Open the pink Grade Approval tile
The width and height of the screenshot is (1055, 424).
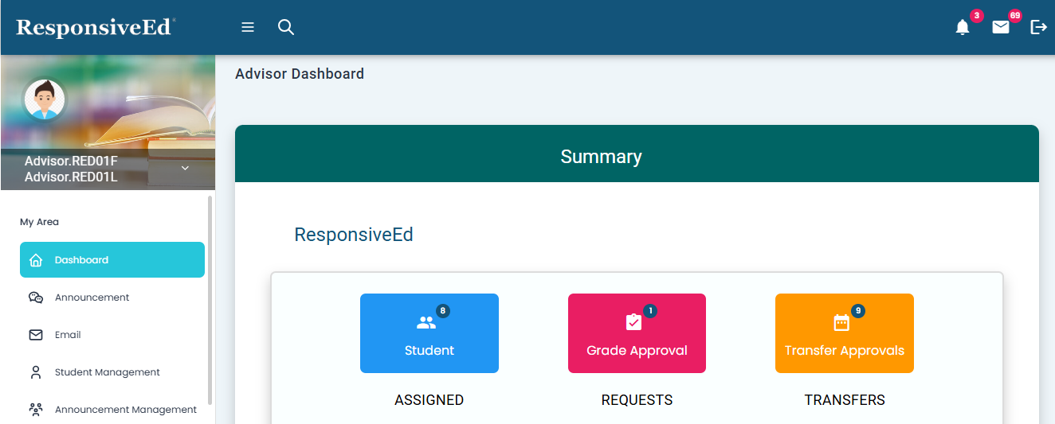(637, 333)
